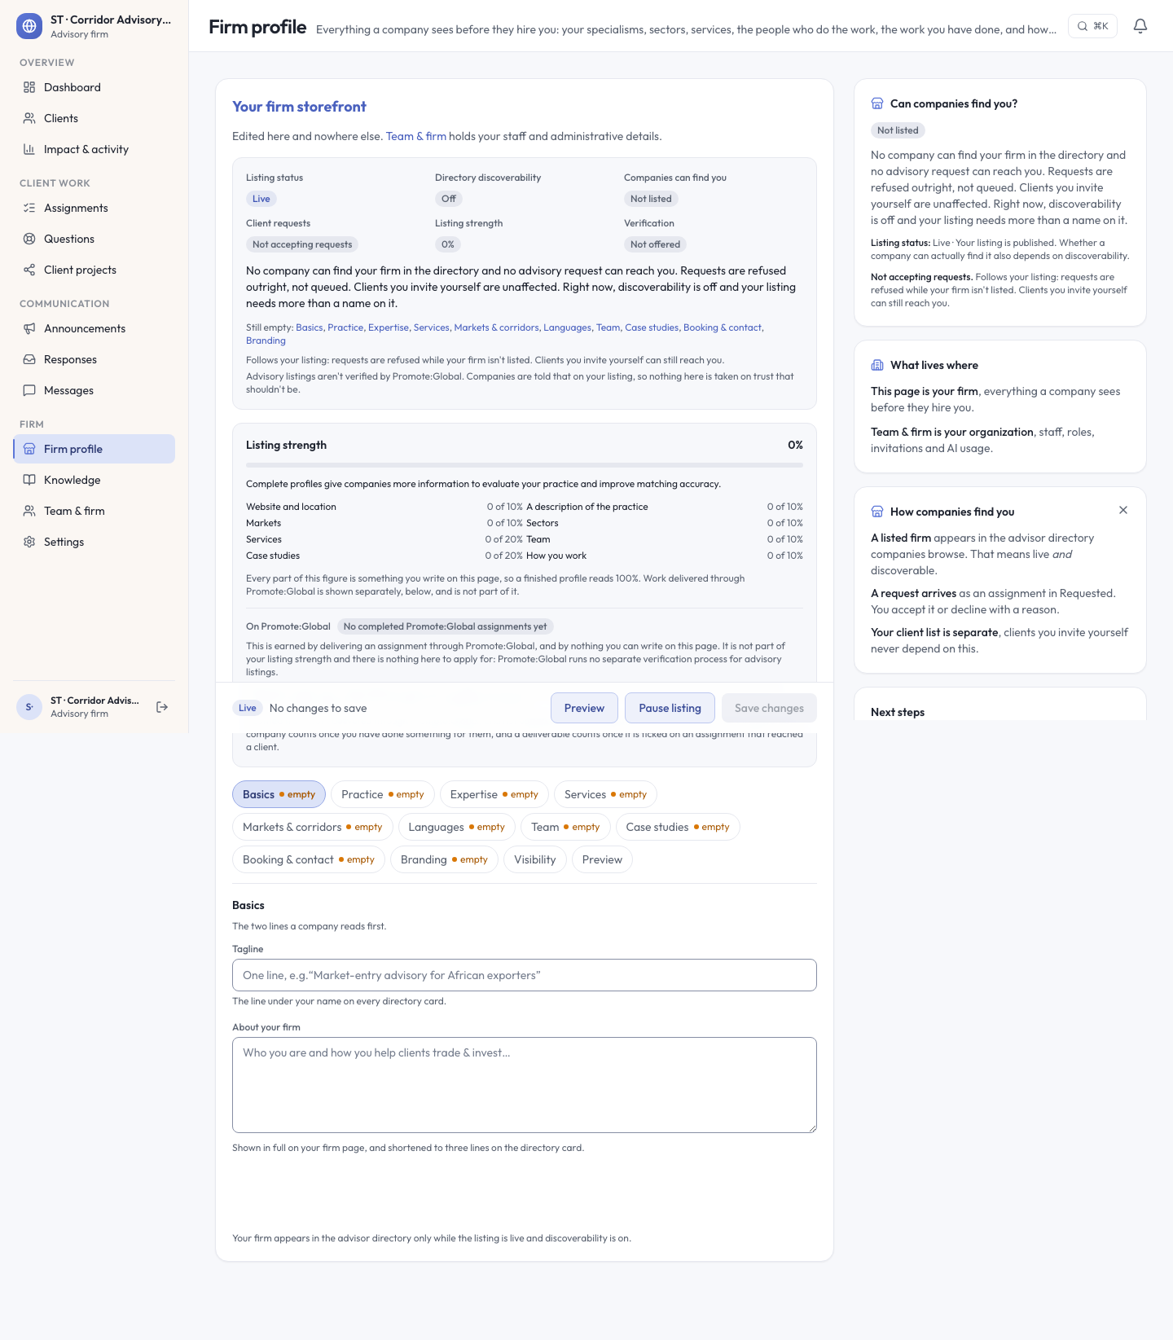Click 'Branding' link in Still empty list
This screenshot has height=1340, width=1173.
click(266, 340)
